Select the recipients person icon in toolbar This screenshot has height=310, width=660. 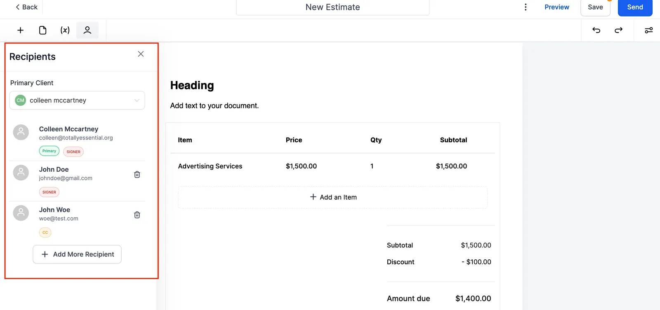click(x=87, y=30)
